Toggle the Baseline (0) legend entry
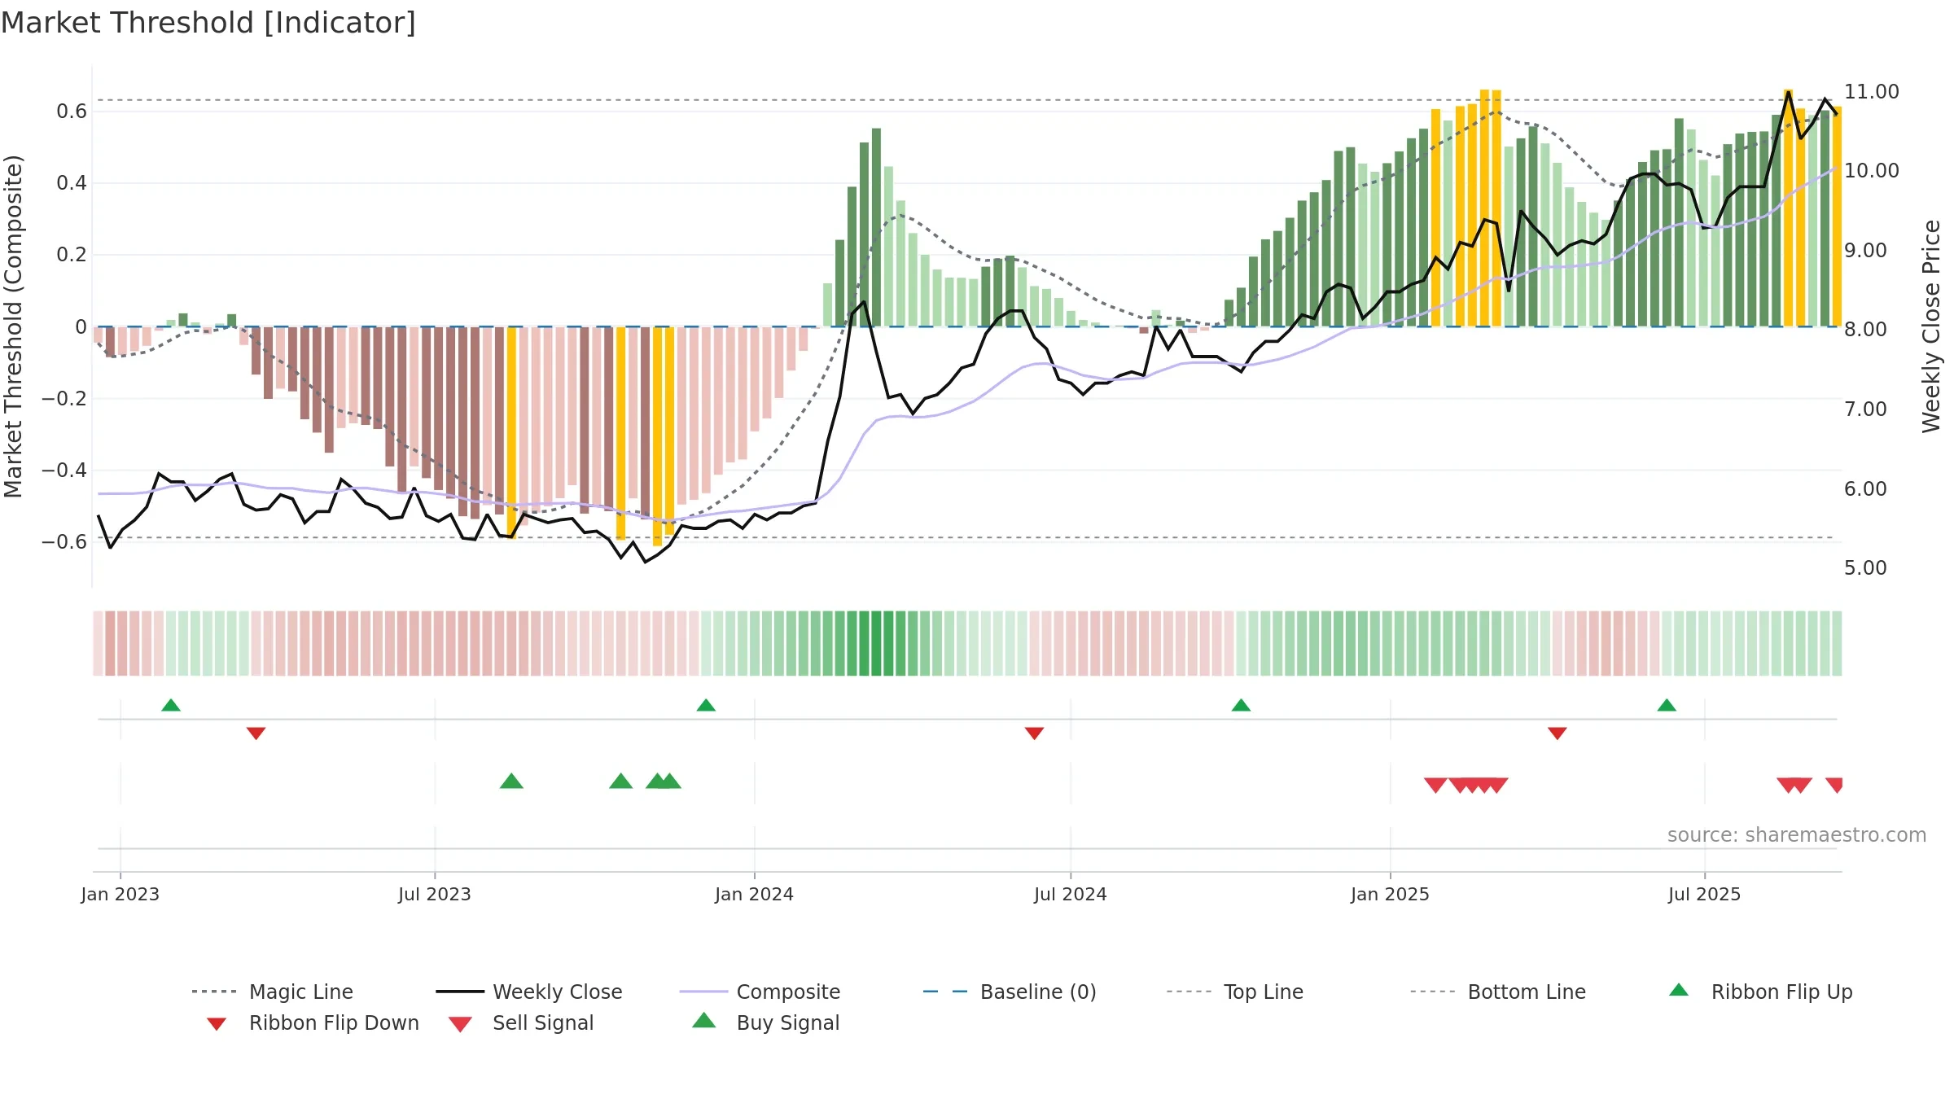 pyautogui.click(x=1010, y=992)
